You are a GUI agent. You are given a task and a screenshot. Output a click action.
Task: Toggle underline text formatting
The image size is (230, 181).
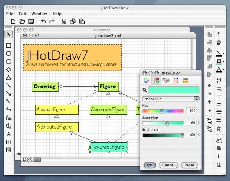coord(219,165)
